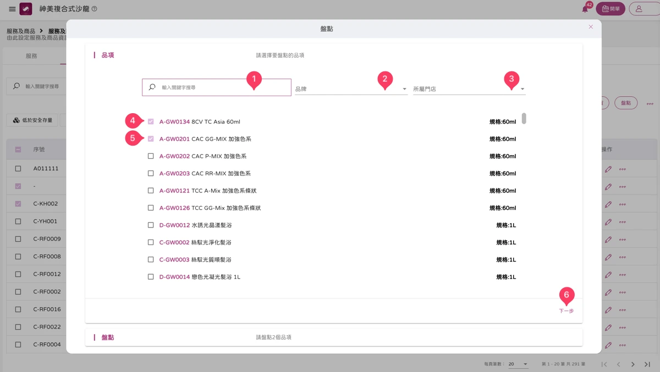The height and width of the screenshot is (372, 660).
Task: Click the 低於安全存量 filter button
Action: [x=32, y=120]
